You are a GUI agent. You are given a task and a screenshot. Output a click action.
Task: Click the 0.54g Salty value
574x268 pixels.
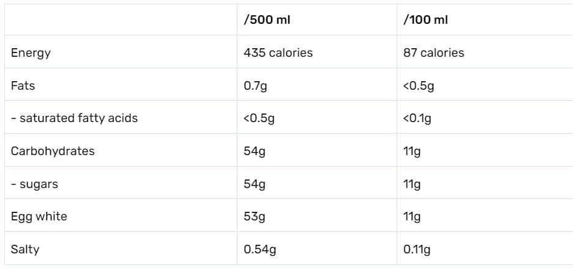click(x=260, y=250)
